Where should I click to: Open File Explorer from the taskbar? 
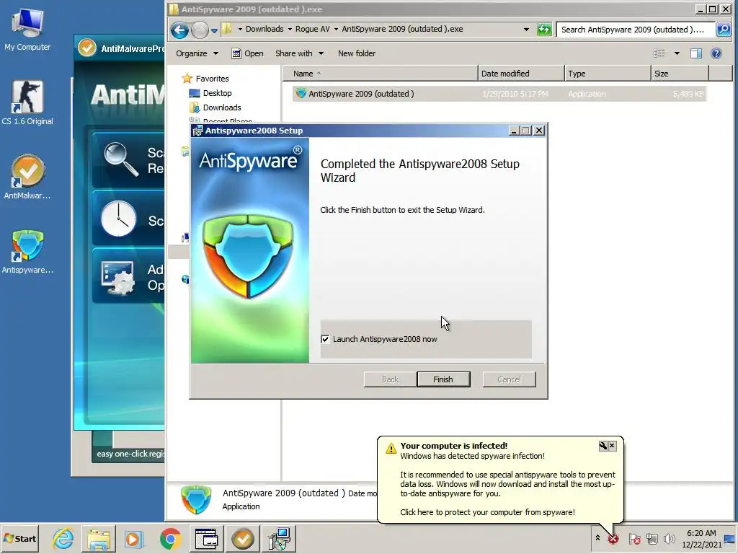[x=98, y=538]
